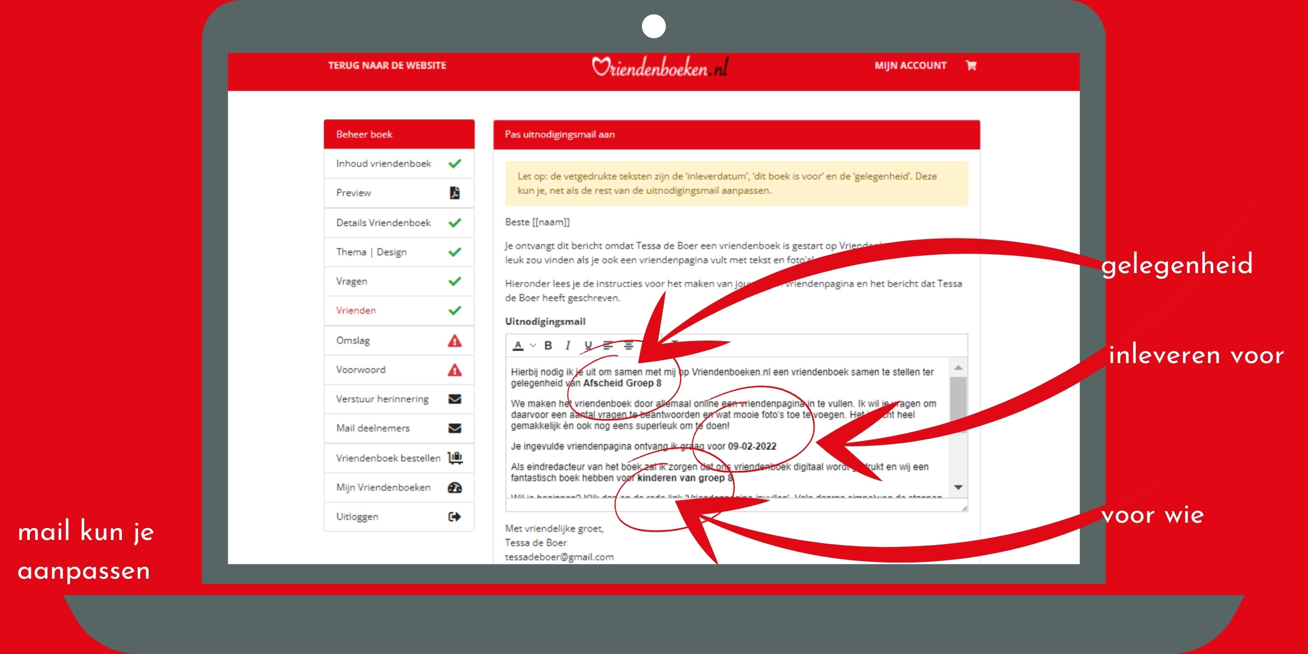Click the envelope icon beside Verstuur herinnering
The height and width of the screenshot is (654, 1308).
pyautogui.click(x=455, y=399)
